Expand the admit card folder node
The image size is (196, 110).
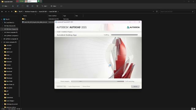click(2, 52)
